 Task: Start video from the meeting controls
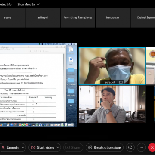(43, 147)
